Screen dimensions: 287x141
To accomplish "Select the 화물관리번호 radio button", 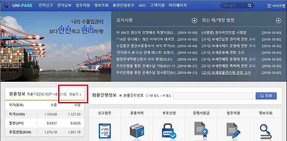I will 121,96.
